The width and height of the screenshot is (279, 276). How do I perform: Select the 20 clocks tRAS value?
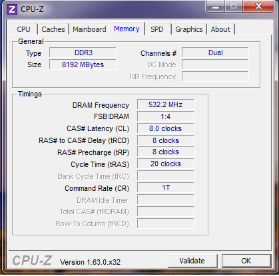pyautogui.click(x=166, y=164)
